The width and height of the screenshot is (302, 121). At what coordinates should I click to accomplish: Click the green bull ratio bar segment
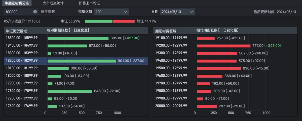pyautogui.click(x=99, y=21)
